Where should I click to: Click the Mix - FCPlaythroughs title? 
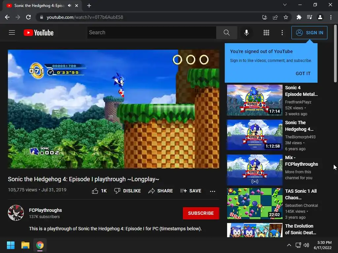(301, 161)
